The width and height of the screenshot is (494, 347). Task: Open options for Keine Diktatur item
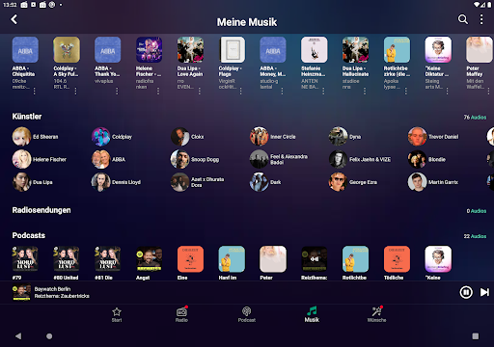[447, 92]
